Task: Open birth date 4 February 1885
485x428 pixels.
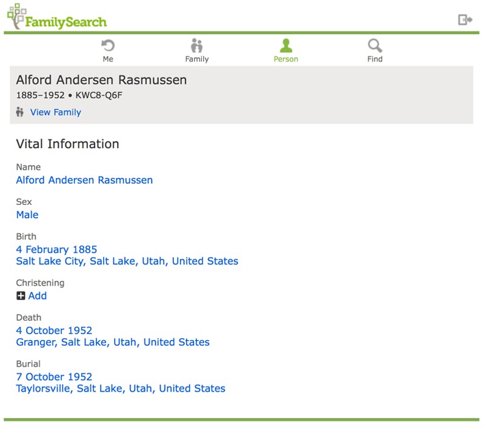Action: (x=56, y=249)
